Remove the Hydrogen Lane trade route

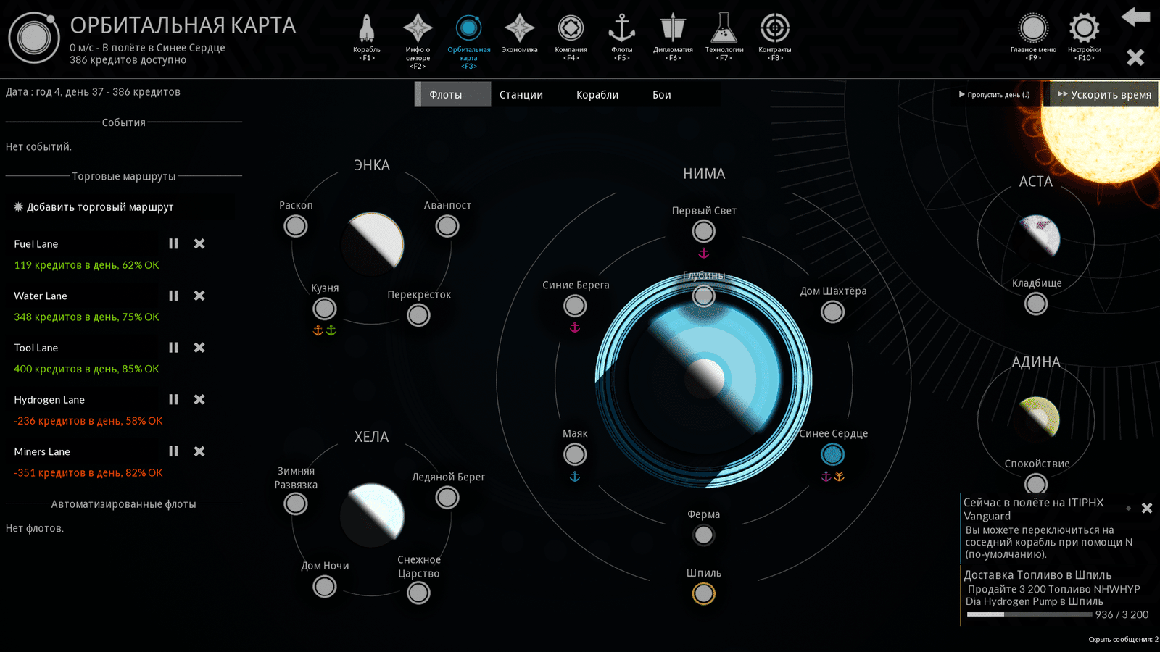[199, 399]
